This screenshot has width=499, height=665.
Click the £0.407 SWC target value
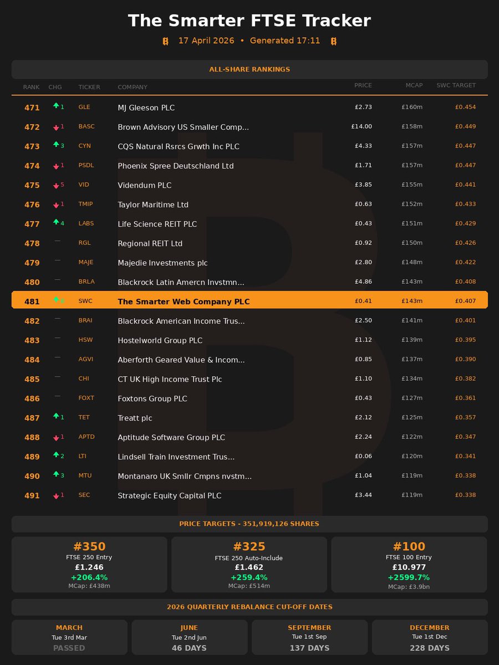coord(465,301)
